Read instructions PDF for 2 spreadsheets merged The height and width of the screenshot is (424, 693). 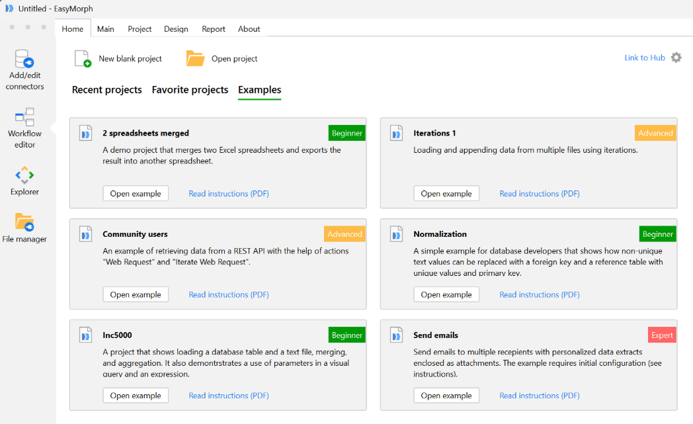(x=229, y=194)
